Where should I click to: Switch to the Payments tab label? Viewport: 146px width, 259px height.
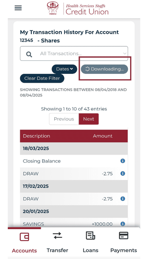pos(124,250)
